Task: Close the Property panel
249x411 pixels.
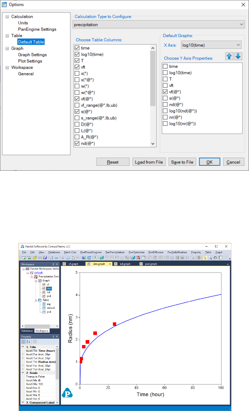Action: pyautogui.click(x=57, y=336)
